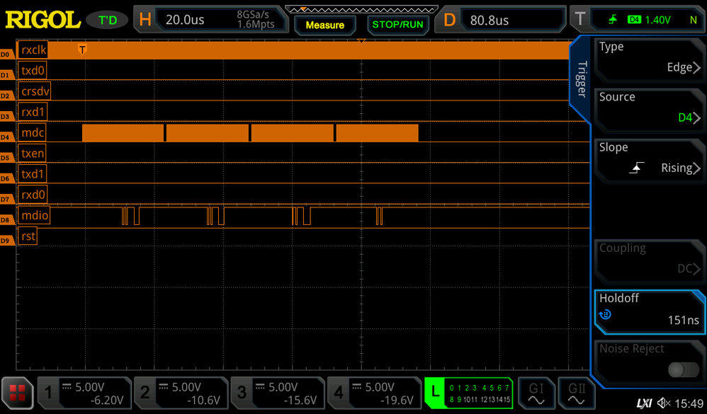
Task: Open the GII generator button
Action: pos(576,393)
